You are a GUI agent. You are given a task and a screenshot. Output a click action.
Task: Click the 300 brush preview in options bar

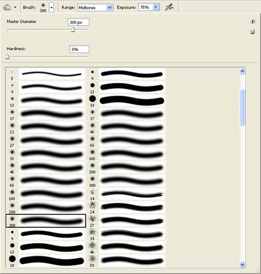point(43,8)
